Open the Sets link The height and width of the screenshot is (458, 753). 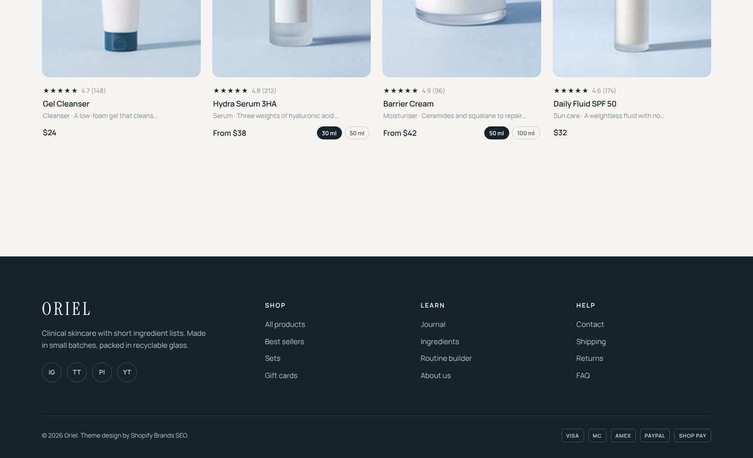[x=272, y=358]
